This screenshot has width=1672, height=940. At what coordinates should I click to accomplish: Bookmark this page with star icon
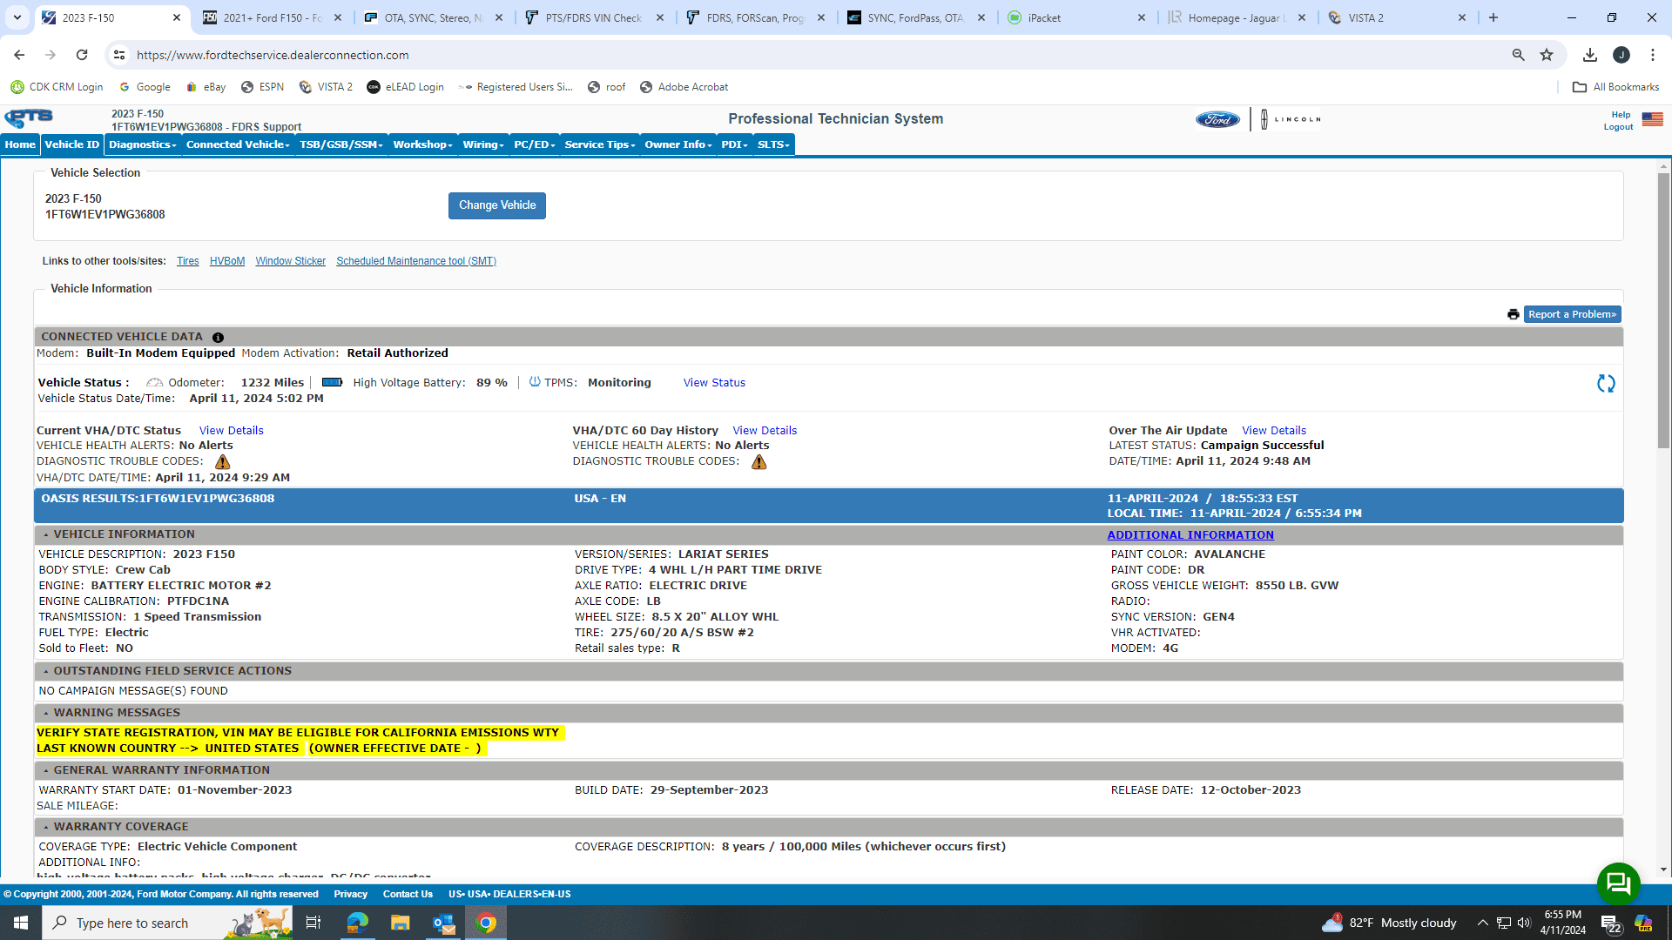click(x=1547, y=55)
